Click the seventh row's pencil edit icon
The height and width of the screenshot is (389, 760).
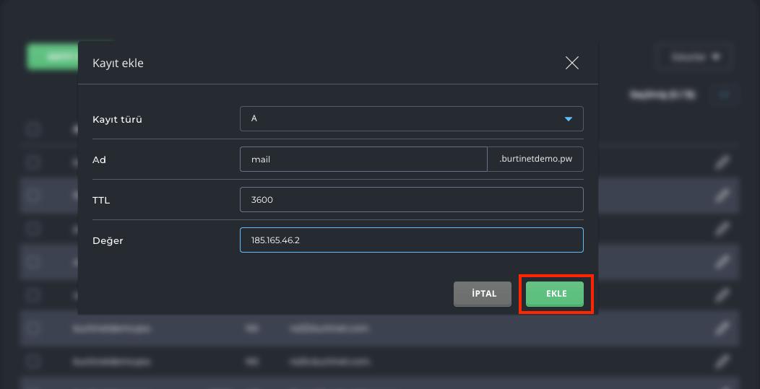[x=722, y=361]
